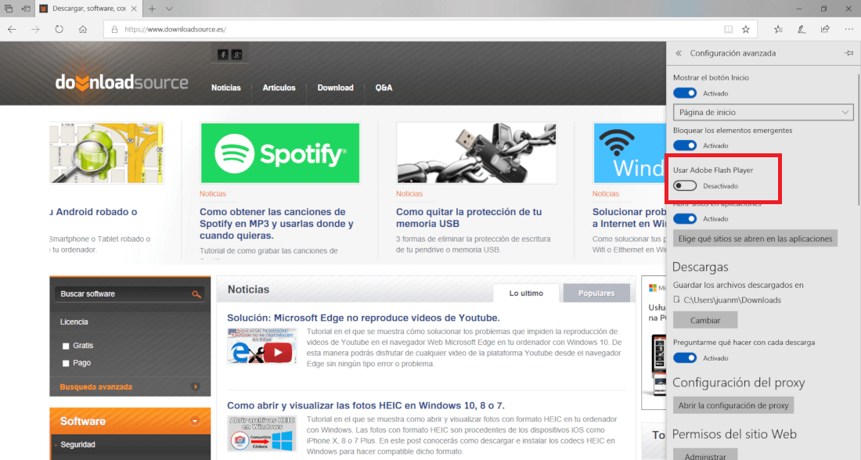Click the Cambiar download folder button
The width and height of the screenshot is (861, 460).
[705, 320]
